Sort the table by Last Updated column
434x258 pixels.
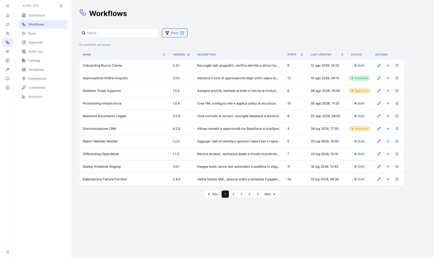(x=342, y=55)
